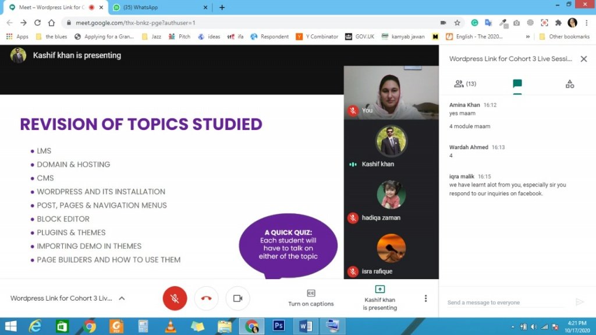The image size is (596, 335).
Task: Open the color picker eyedropper extension
Action: pos(503,23)
